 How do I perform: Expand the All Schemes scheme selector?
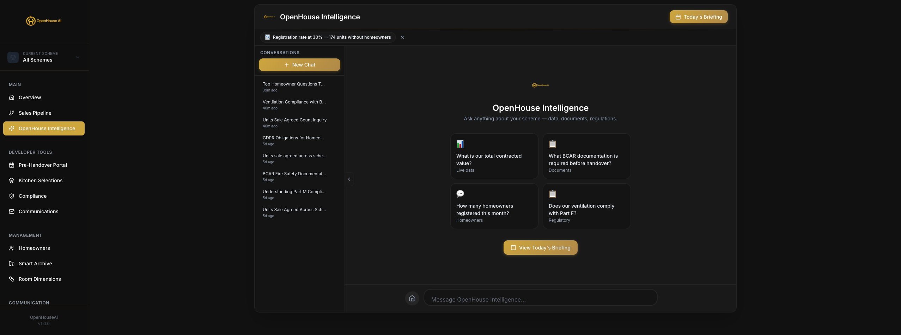pyautogui.click(x=44, y=57)
